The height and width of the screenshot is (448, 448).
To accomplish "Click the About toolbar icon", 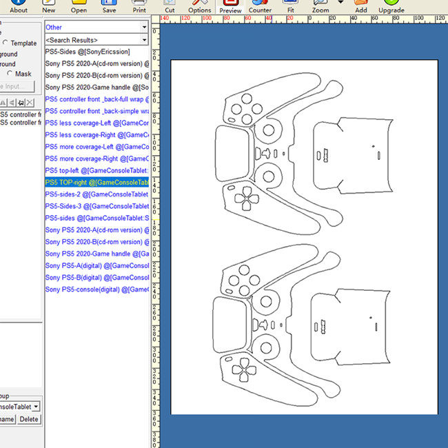I will (19, 7).
